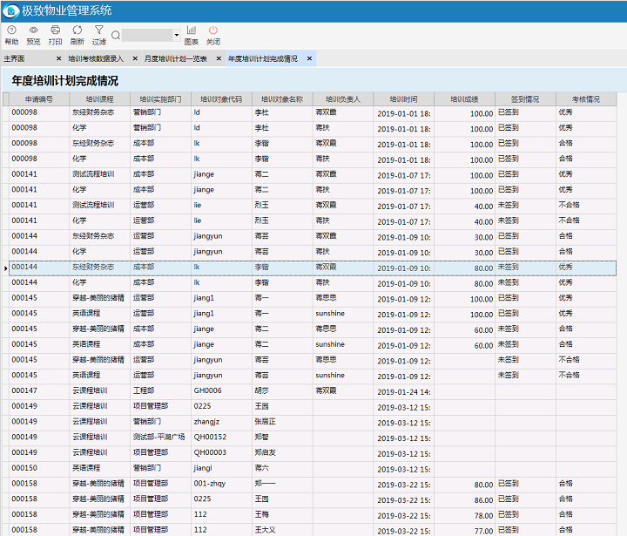Sort by the 培训课程 column header
The height and width of the screenshot is (536, 627).
click(99, 99)
